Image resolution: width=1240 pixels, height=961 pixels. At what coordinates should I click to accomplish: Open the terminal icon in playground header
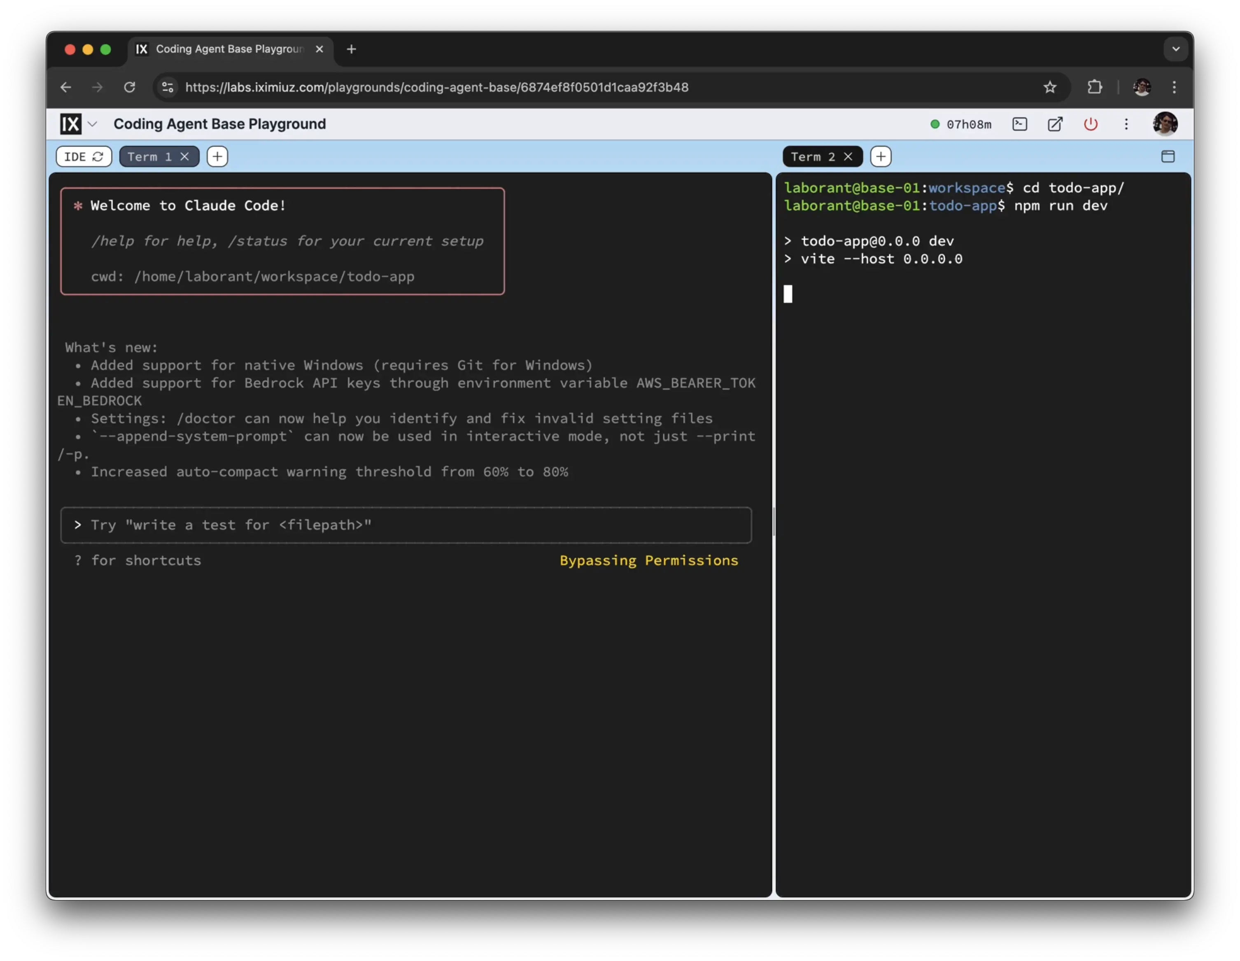click(1020, 124)
